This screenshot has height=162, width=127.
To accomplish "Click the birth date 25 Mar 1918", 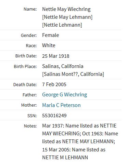I will 56,56.
